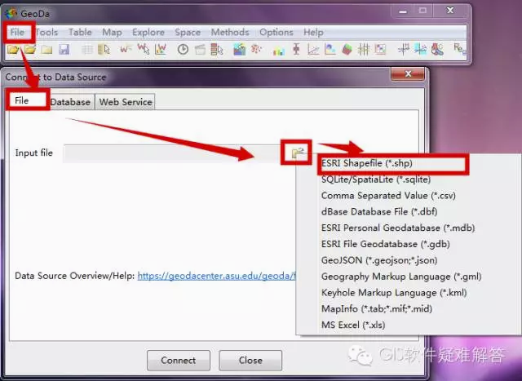Maximize the GeoDa main window
This screenshot has height=381, width=522.
(422, 11)
